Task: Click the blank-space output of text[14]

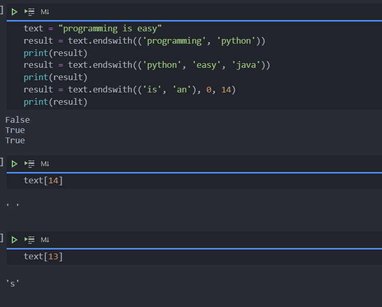Action: click(x=13, y=205)
